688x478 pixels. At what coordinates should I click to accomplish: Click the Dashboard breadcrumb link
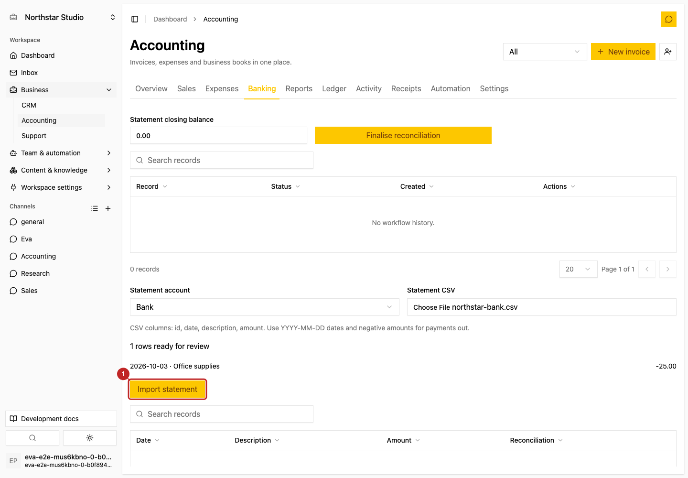coord(170,19)
